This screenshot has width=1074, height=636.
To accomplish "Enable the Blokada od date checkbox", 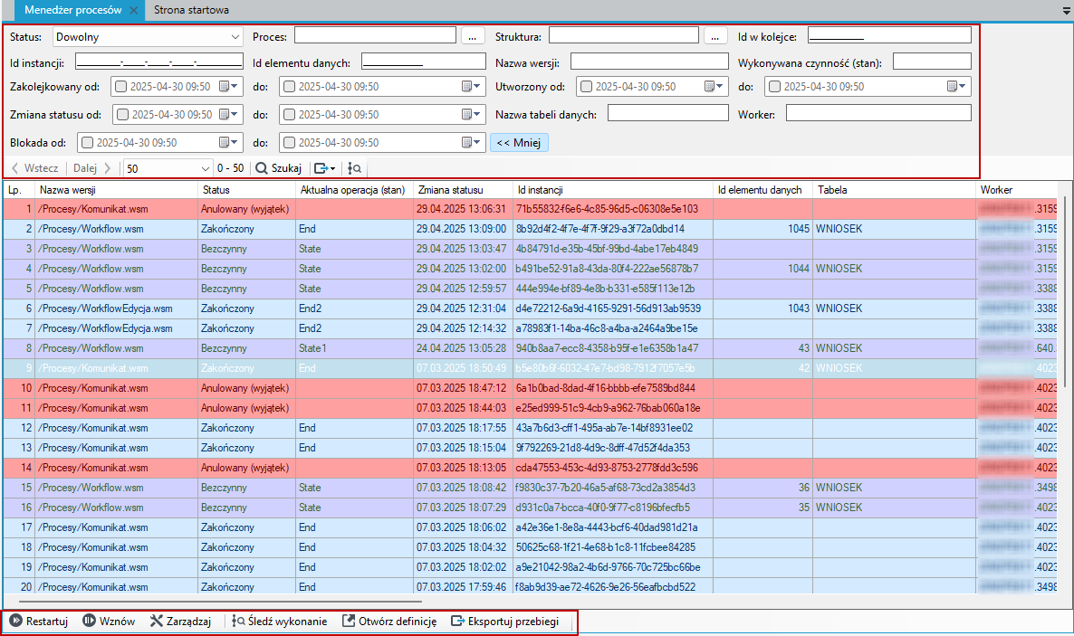I will click(x=87, y=142).
